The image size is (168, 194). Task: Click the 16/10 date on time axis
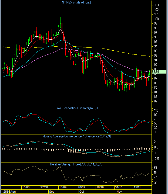pyautogui.click(x=100, y=187)
